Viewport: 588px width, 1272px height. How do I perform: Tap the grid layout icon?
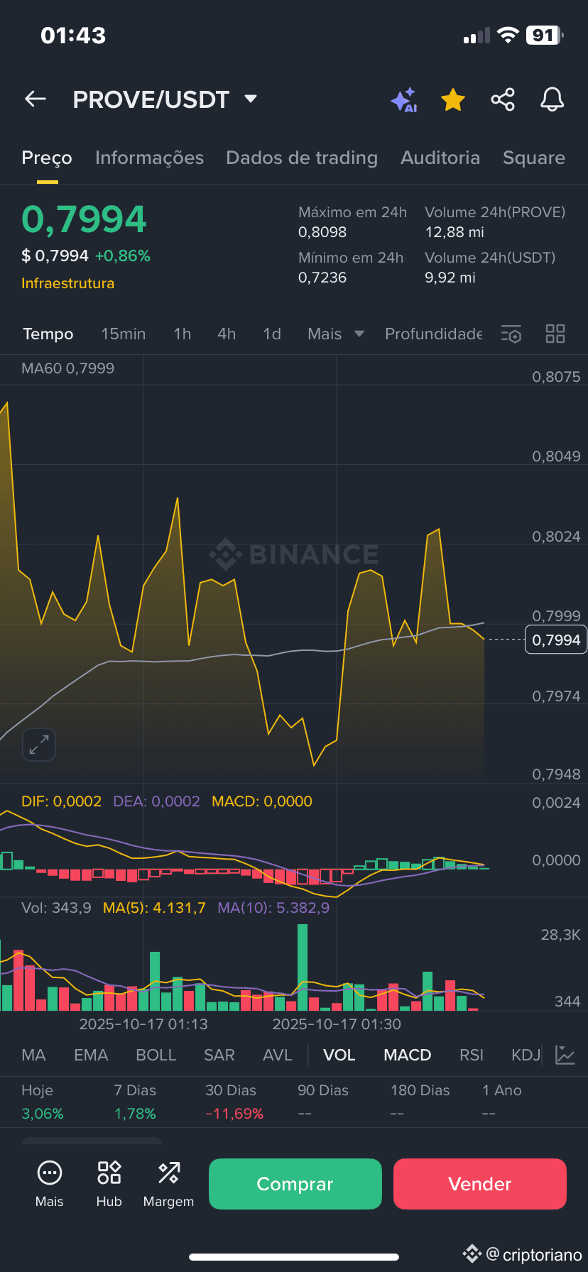(x=555, y=334)
